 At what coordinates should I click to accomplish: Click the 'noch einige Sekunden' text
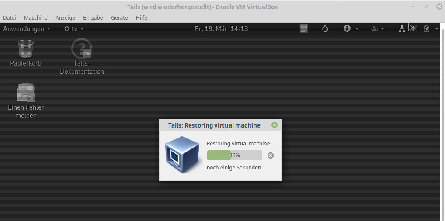(x=234, y=168)
